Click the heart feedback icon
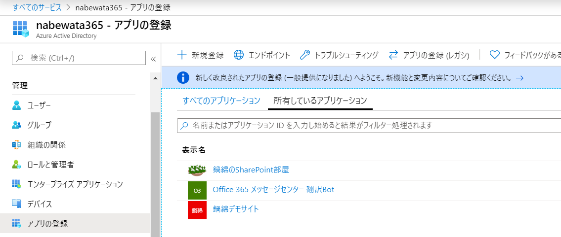561x237 pixels. pyautogui.click(x=494, y=55)
